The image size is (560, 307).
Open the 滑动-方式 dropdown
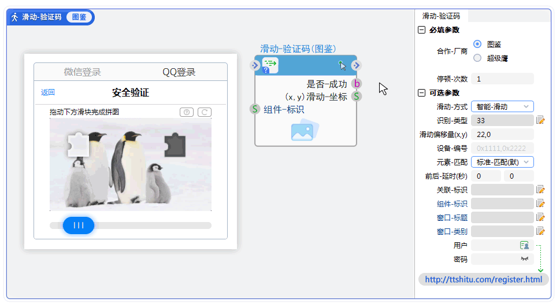(502, 106)
